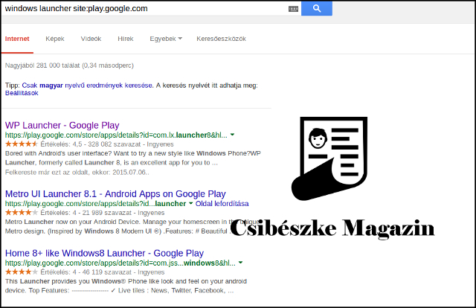Click the Home 8+ Launcher green URL text
Viewport: 476px width, 308px height.
pos(120,263)
